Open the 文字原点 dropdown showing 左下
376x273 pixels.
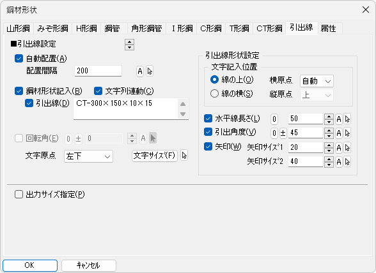coord(88,156)
